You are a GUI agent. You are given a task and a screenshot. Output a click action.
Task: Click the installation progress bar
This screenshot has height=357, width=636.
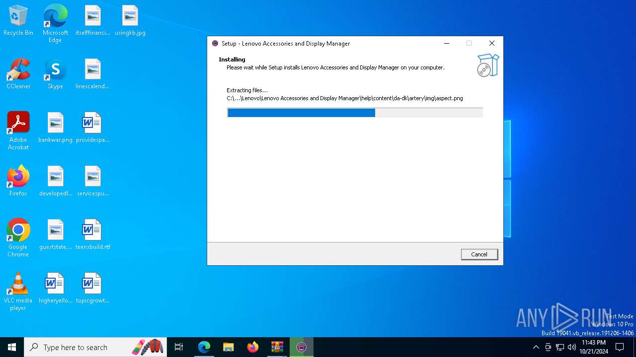pyautogui.click(x=355, y=113)
